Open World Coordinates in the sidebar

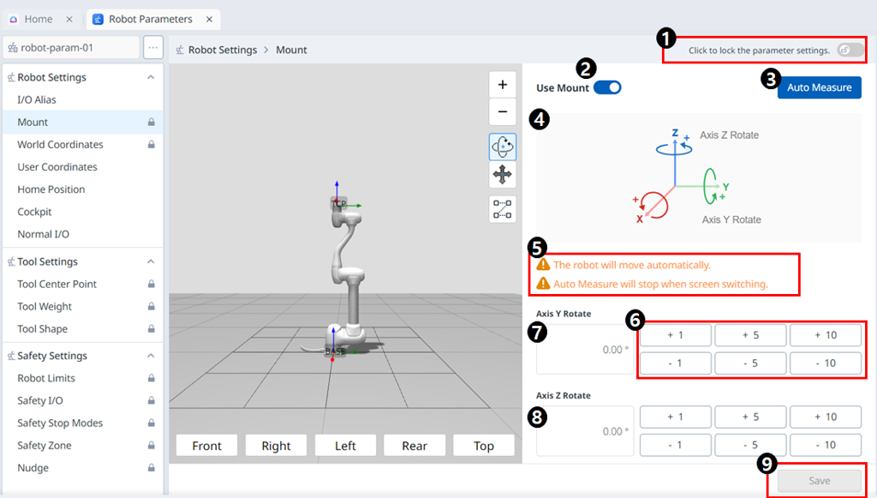tap(60, 145)
